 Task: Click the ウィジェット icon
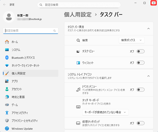point(78,63)
